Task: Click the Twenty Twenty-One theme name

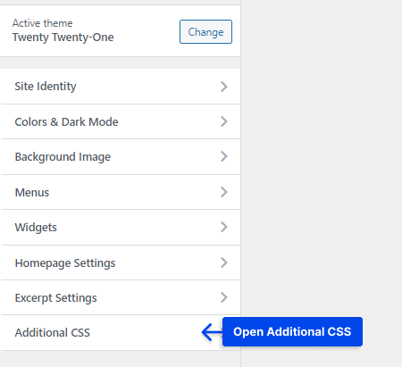Action: click(63, 38)
